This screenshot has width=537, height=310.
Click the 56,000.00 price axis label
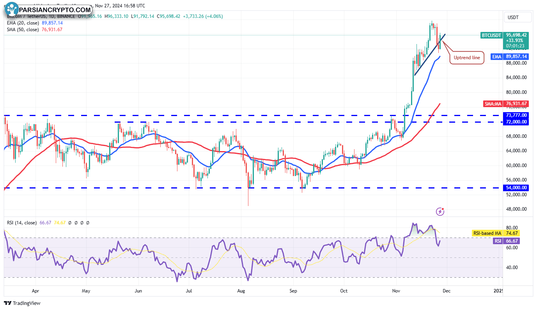click(517, 180)
